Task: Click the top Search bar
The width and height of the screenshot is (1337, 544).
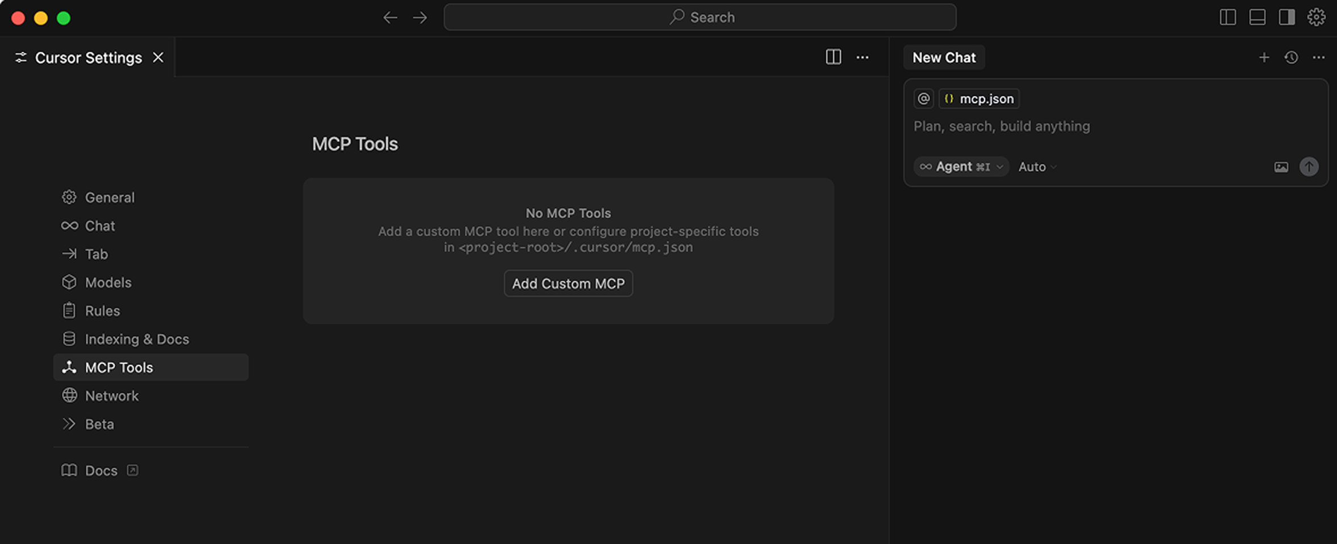Action: [x=700, y=17]
